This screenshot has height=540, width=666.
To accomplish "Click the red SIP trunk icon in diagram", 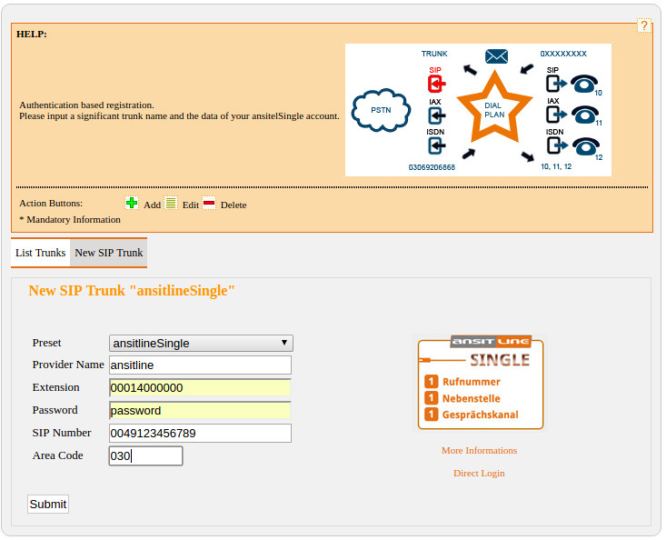I will click(x=435, y=84).
